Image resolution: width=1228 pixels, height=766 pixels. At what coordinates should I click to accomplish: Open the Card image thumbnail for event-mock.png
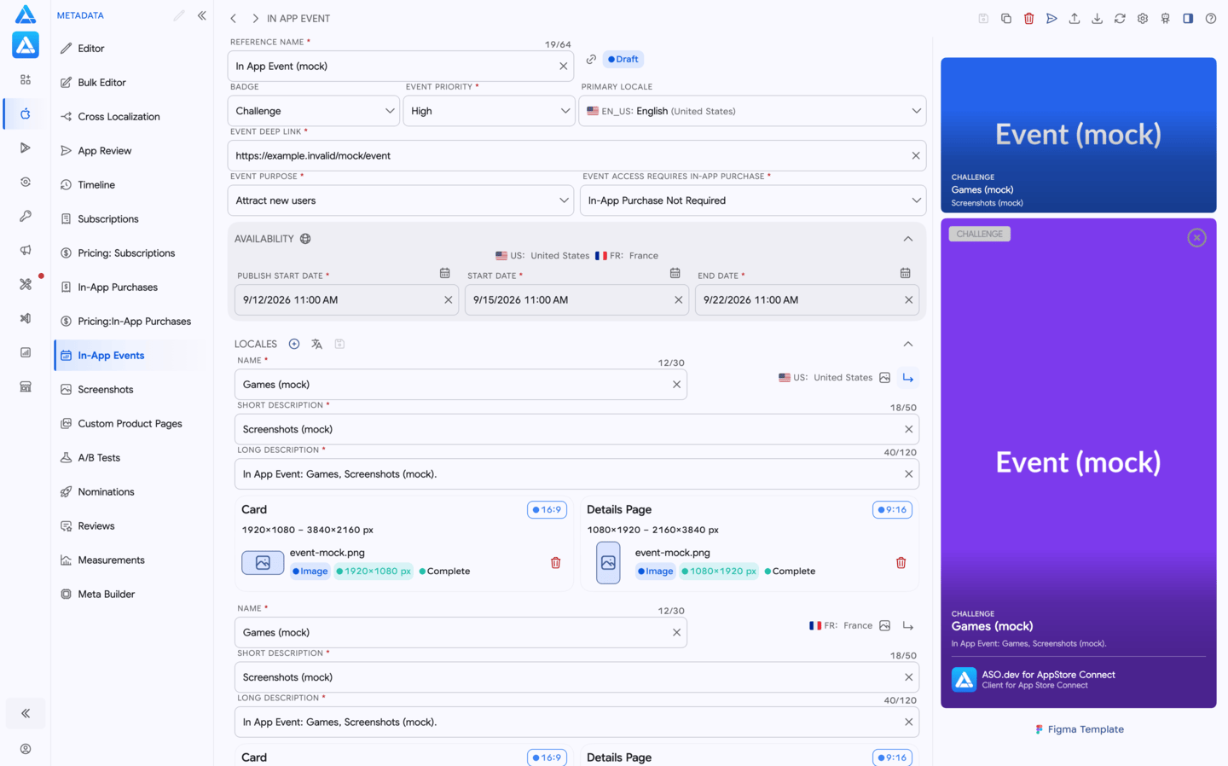coord(263,563)
